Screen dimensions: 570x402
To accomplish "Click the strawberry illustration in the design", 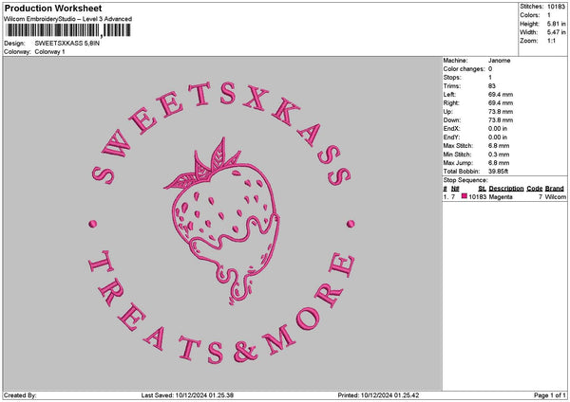I will [222, 221].
